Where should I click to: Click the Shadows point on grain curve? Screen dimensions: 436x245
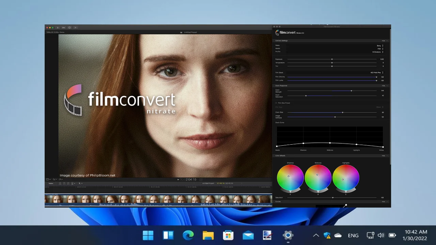pyautogui.click(x=303, y=143)
